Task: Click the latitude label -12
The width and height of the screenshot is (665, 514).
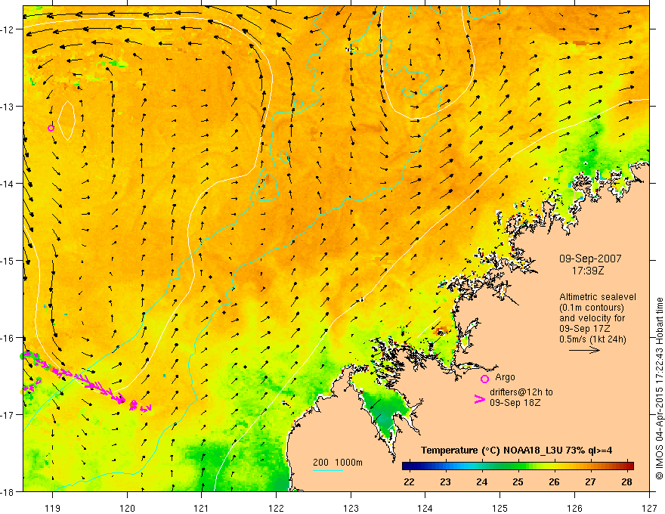Action: click(8, 29)
